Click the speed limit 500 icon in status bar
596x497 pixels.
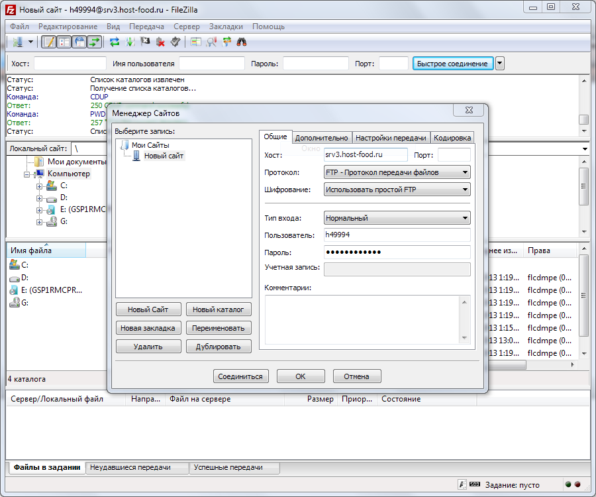pyautogui.click(x=474, y=484)
